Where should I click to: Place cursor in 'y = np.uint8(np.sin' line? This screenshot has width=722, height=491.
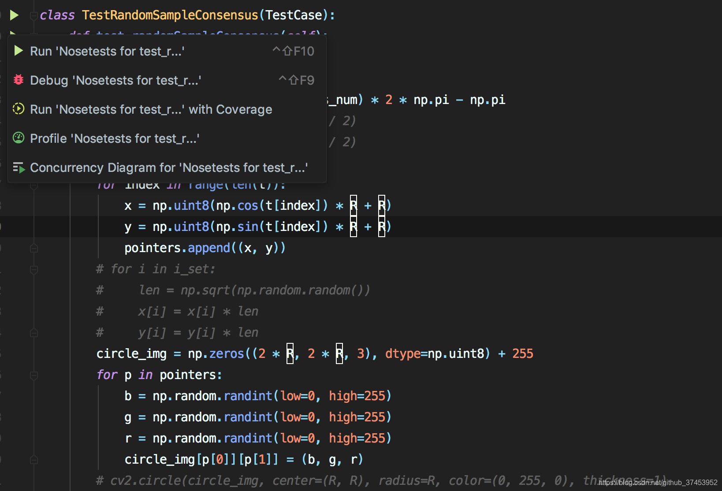click(x=258, y=227)
